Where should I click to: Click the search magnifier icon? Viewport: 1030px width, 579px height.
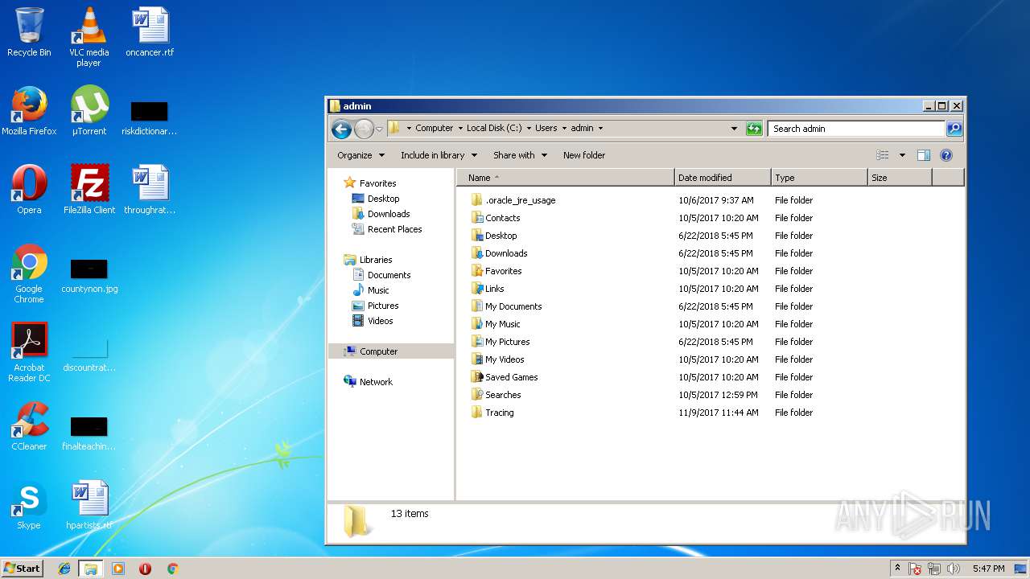(954, 129)
